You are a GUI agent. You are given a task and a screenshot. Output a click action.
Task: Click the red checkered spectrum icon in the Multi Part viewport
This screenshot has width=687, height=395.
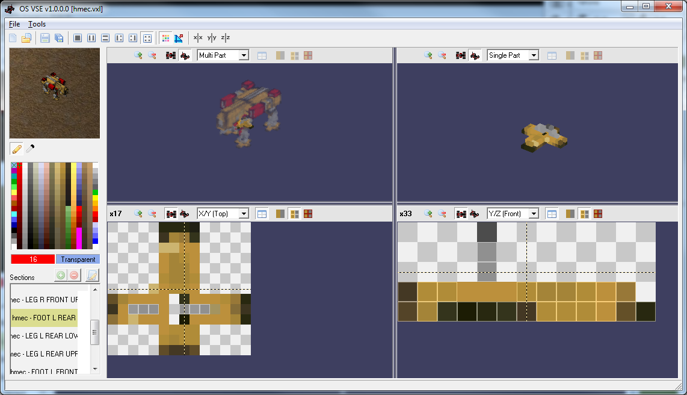[308, 55]
